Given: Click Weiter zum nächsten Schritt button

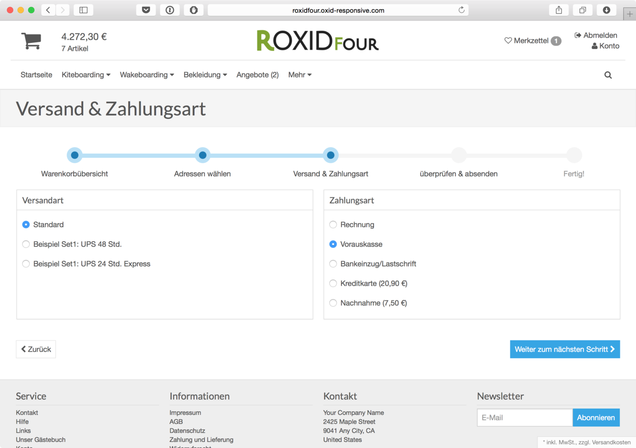Looking at the screenshot, I should tap(565, 349).
